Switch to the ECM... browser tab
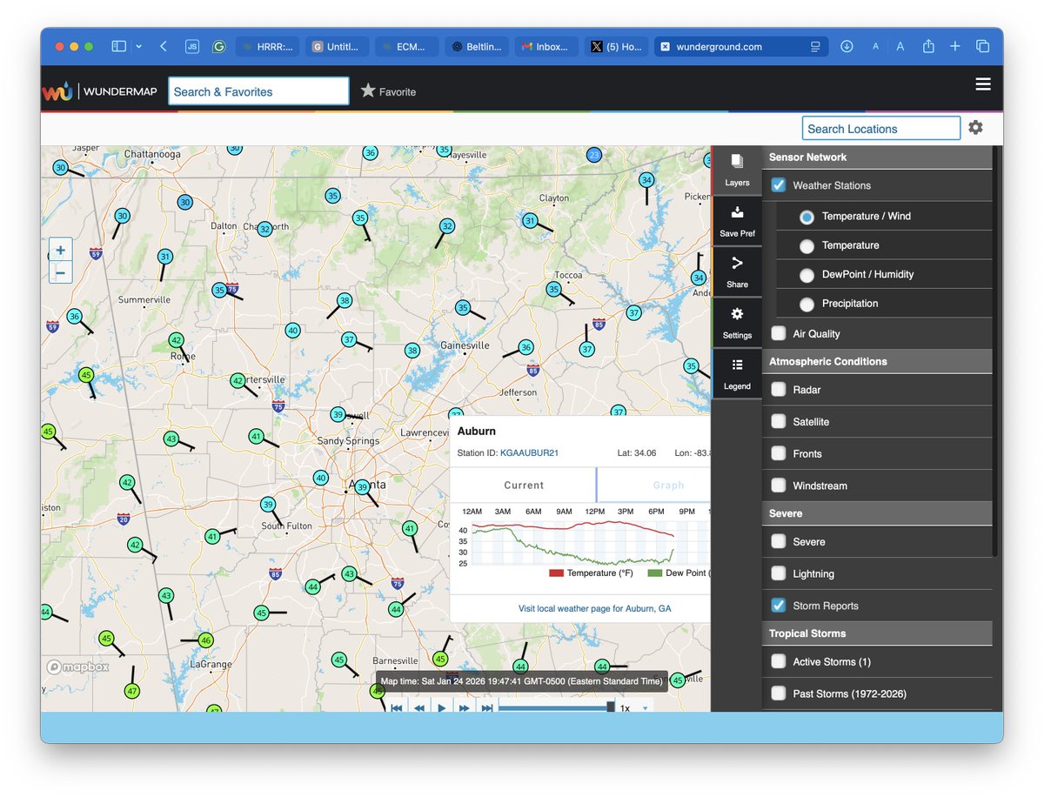The image size is (1044, 797). click(408, 46)
